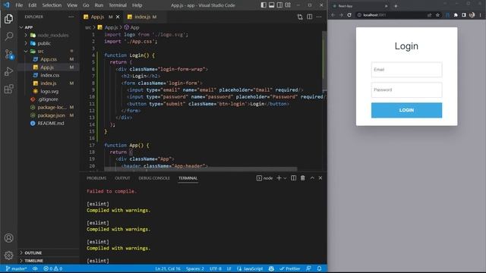Screen dimensions: 486x273
Task: Open the Selection menu
Action: coord(52,5)
